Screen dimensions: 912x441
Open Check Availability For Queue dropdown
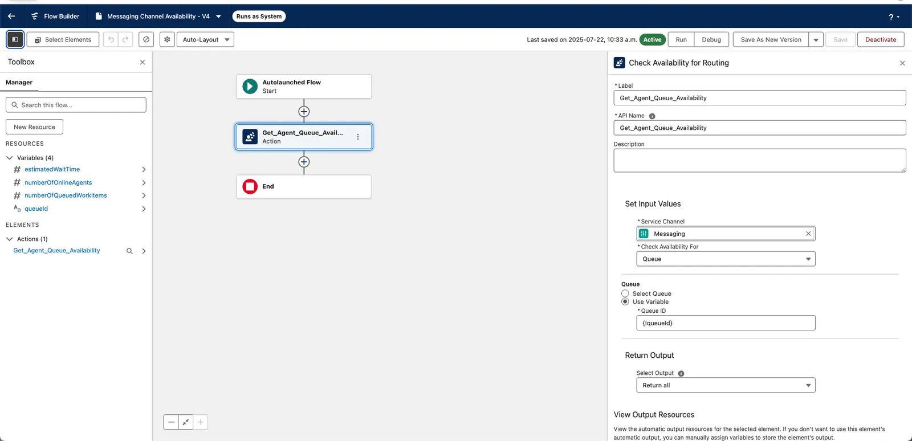726,259
